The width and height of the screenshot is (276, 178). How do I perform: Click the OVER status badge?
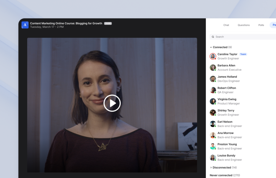pyautogui.click(x=108, y=23)
